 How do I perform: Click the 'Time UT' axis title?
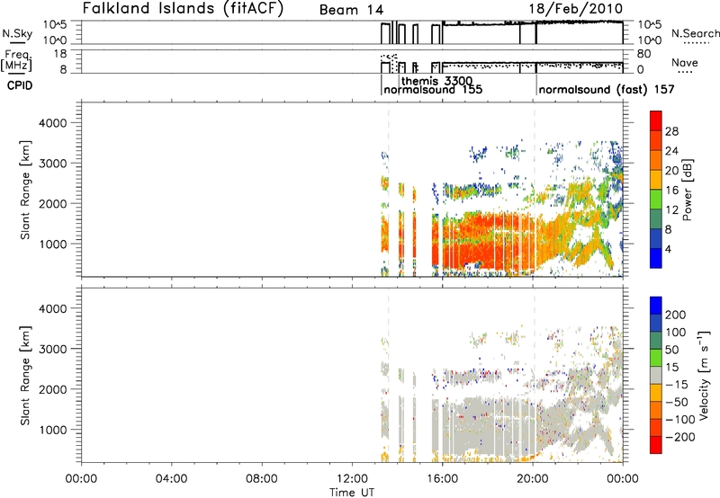352,493
